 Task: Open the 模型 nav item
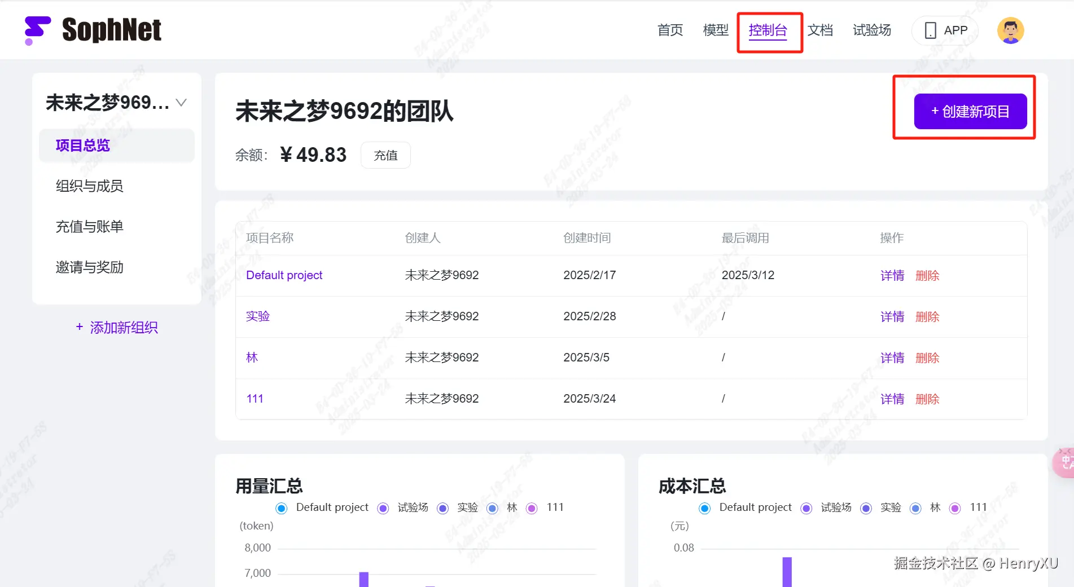click(716, 30)
